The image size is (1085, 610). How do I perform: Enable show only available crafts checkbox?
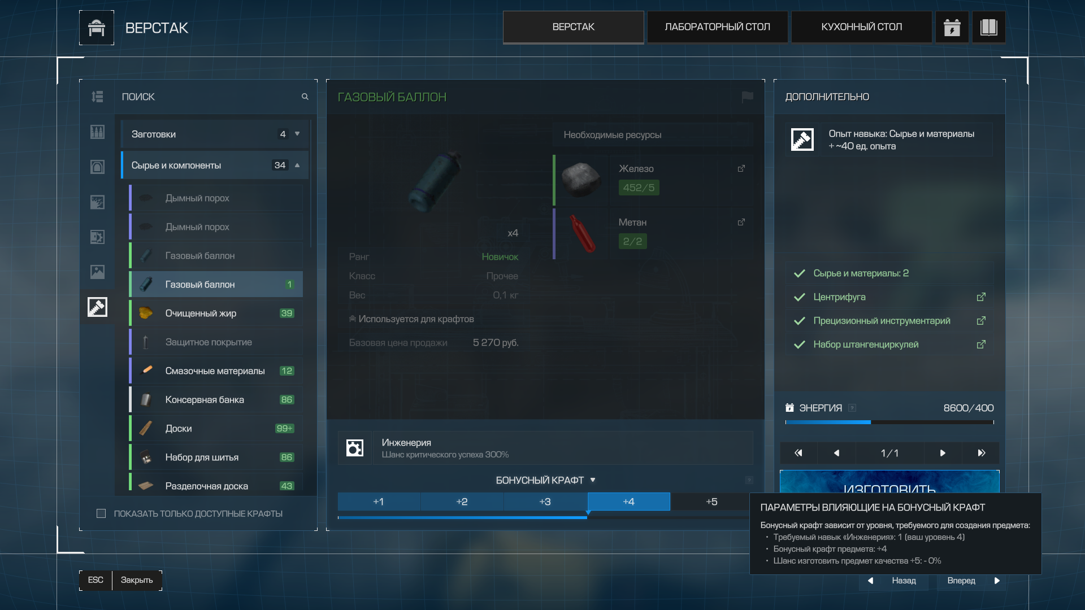pyautogui.click(x=101, y=513)
